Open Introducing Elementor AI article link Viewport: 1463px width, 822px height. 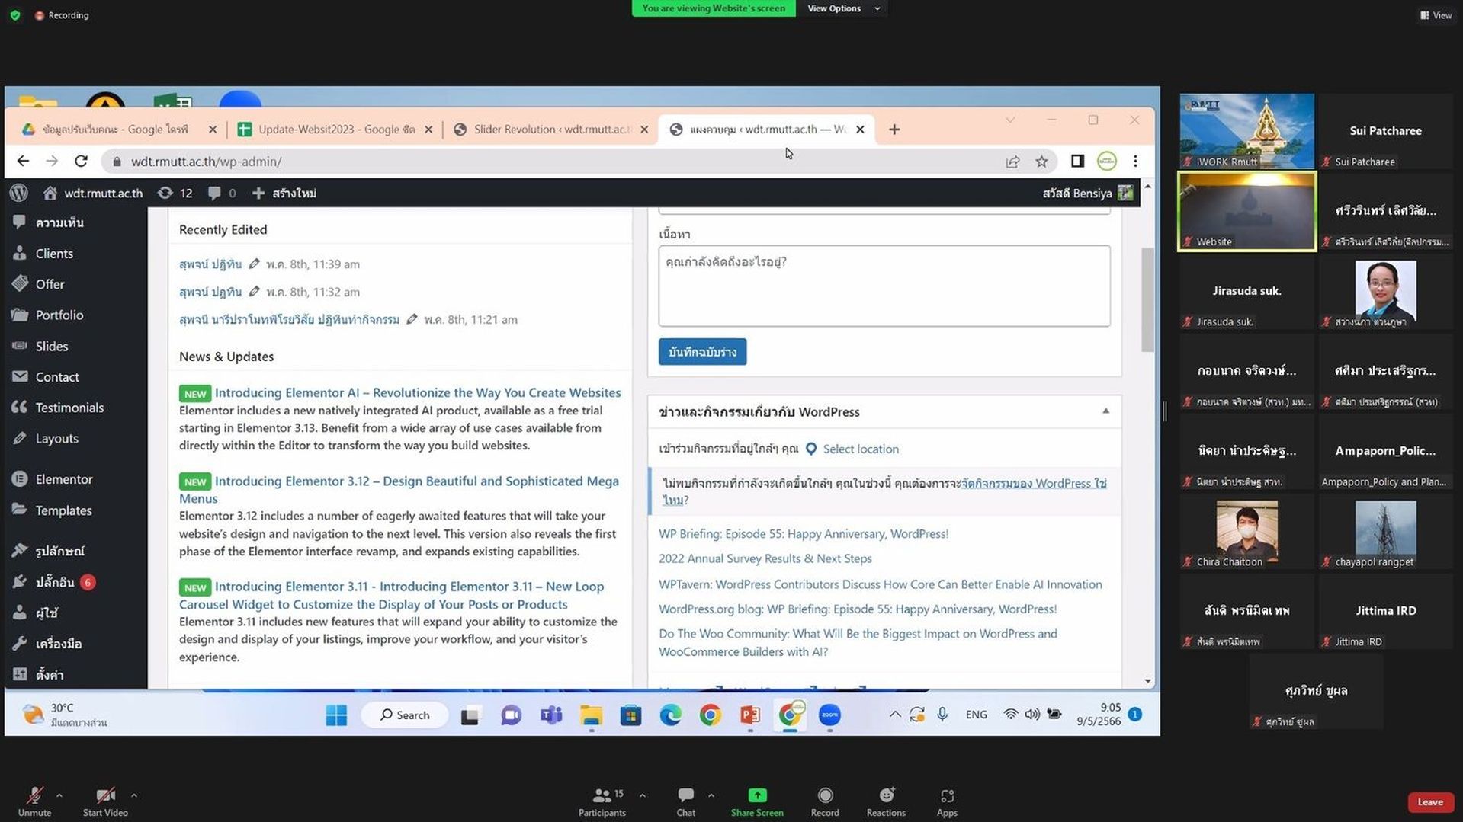pyautogui.click(x=418, y=392)
